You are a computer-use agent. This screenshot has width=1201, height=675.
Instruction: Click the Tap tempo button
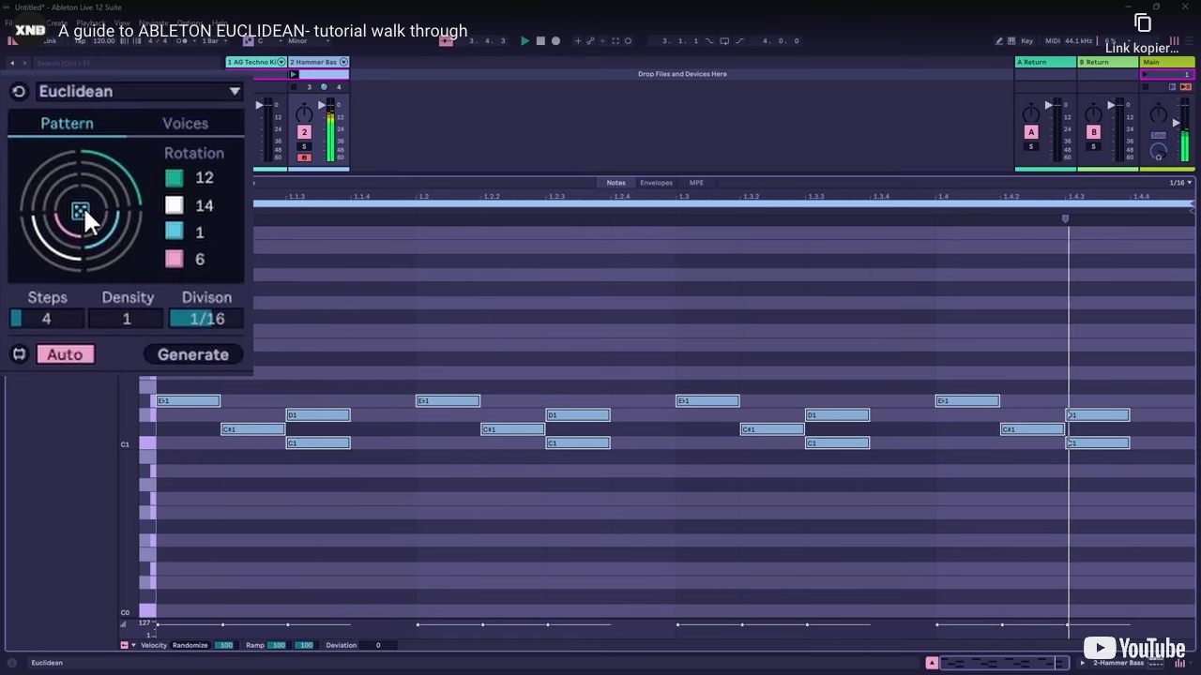coord(79,40)
